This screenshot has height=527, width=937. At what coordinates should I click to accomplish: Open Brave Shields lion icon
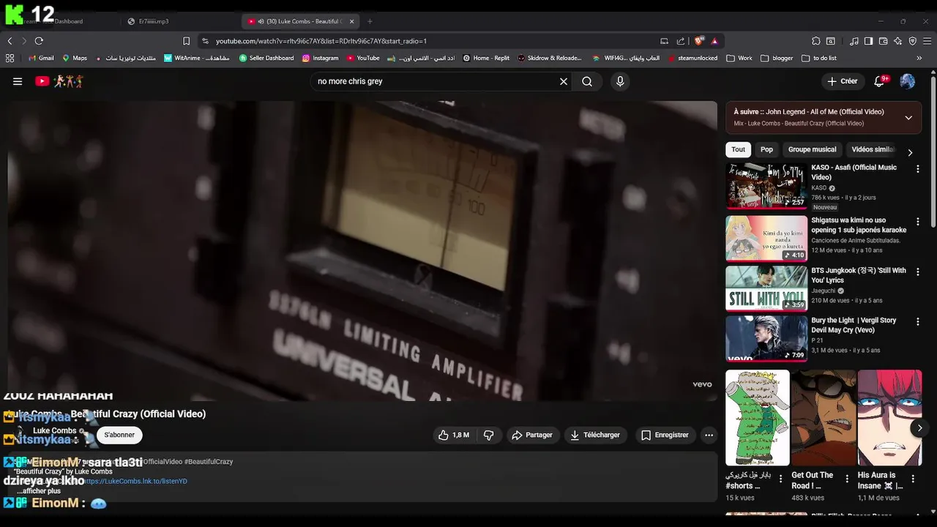pos(699,41)
